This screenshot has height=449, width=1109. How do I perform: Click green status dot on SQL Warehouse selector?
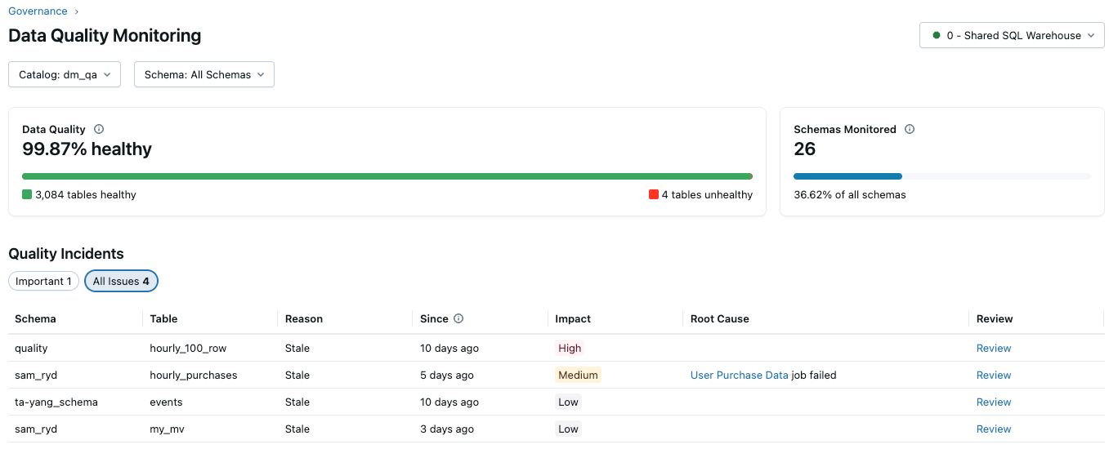click(x=936, y=35)
